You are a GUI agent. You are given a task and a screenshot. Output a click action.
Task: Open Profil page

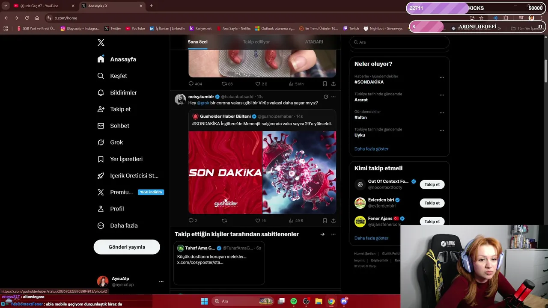pyautogui.click(x=110, y=209)
